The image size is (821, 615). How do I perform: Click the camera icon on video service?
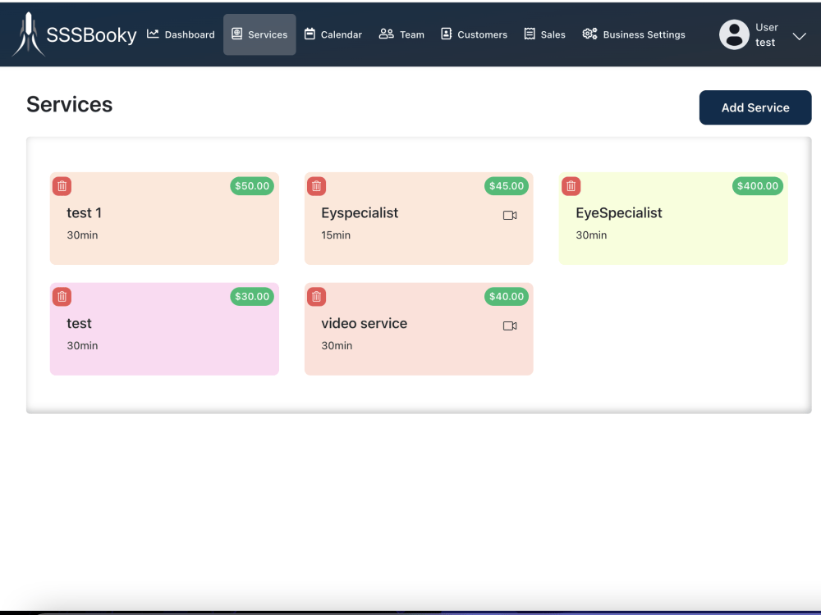click(x=510, y=325)
